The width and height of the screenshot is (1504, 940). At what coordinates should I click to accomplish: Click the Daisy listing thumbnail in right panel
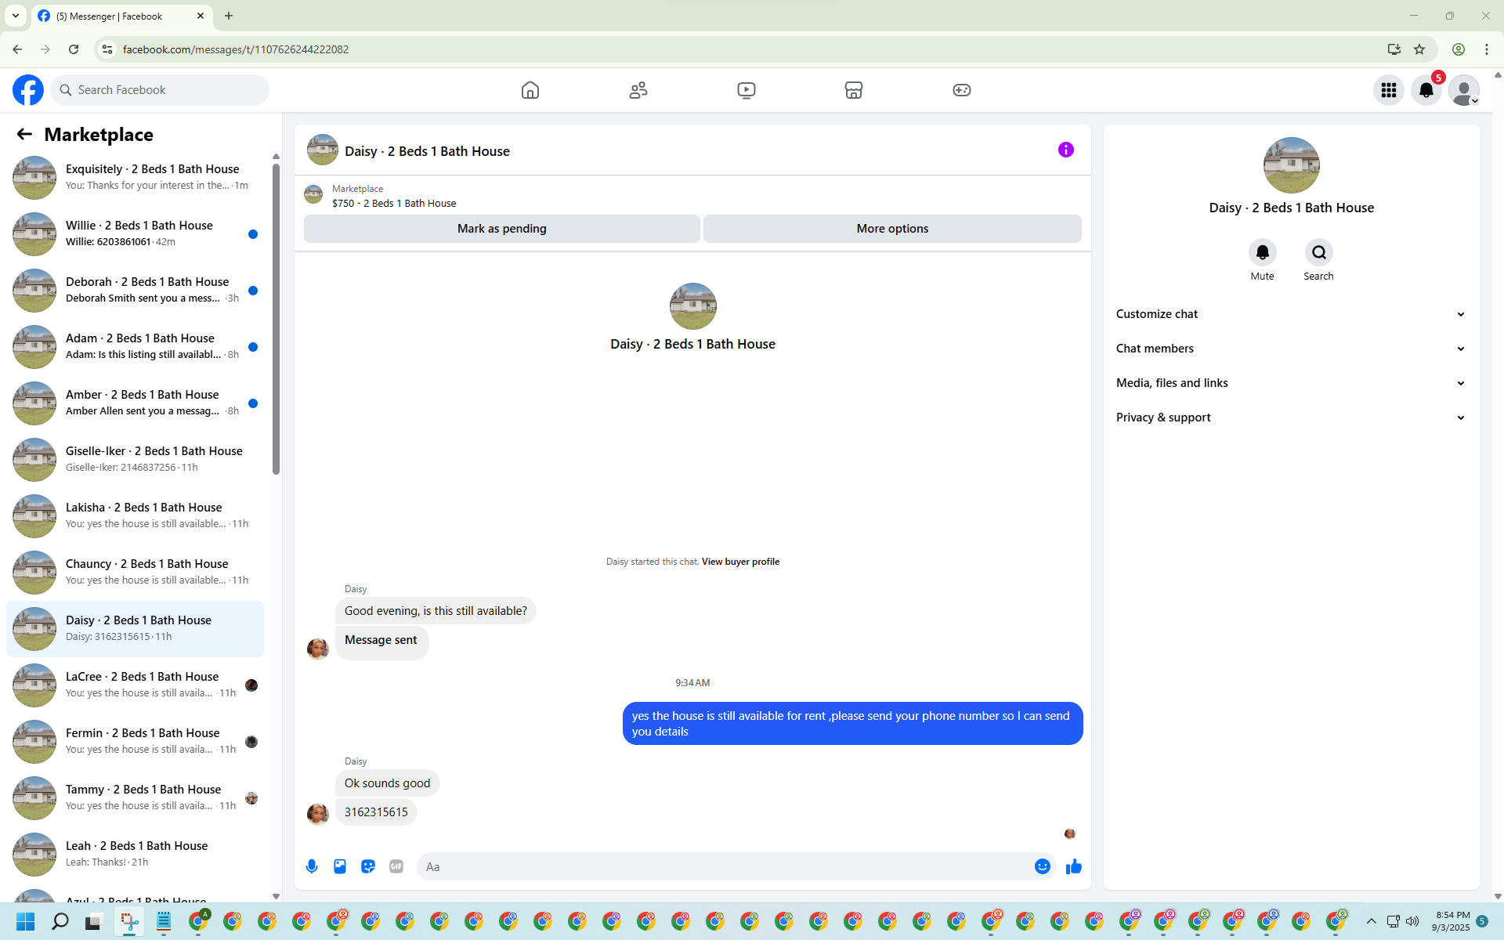pyautogui.click(x=1291, y=165)
